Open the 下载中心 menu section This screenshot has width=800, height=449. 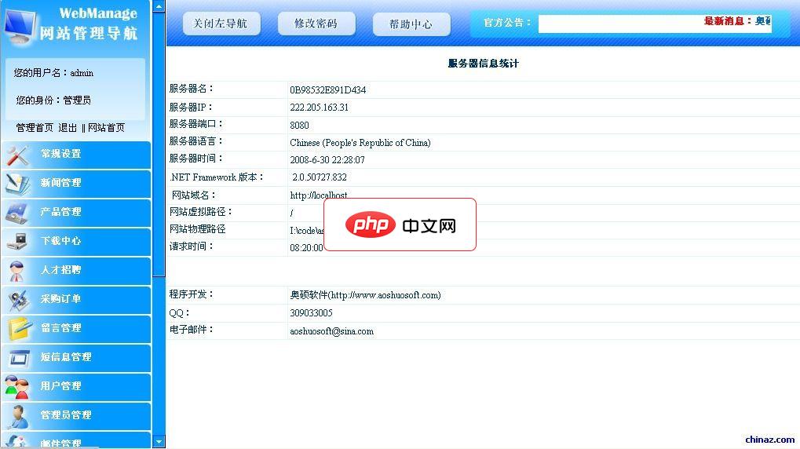point(76,243)
